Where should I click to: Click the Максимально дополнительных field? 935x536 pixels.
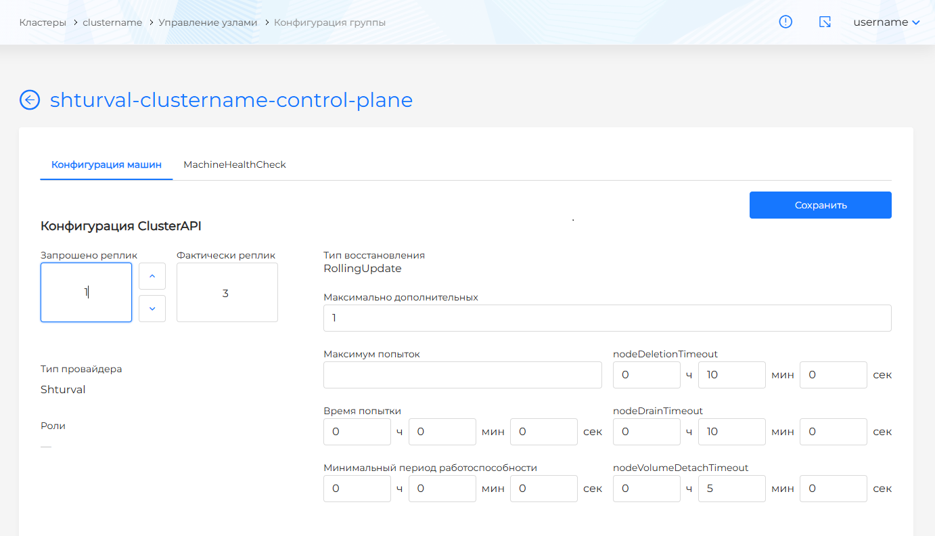607,318
